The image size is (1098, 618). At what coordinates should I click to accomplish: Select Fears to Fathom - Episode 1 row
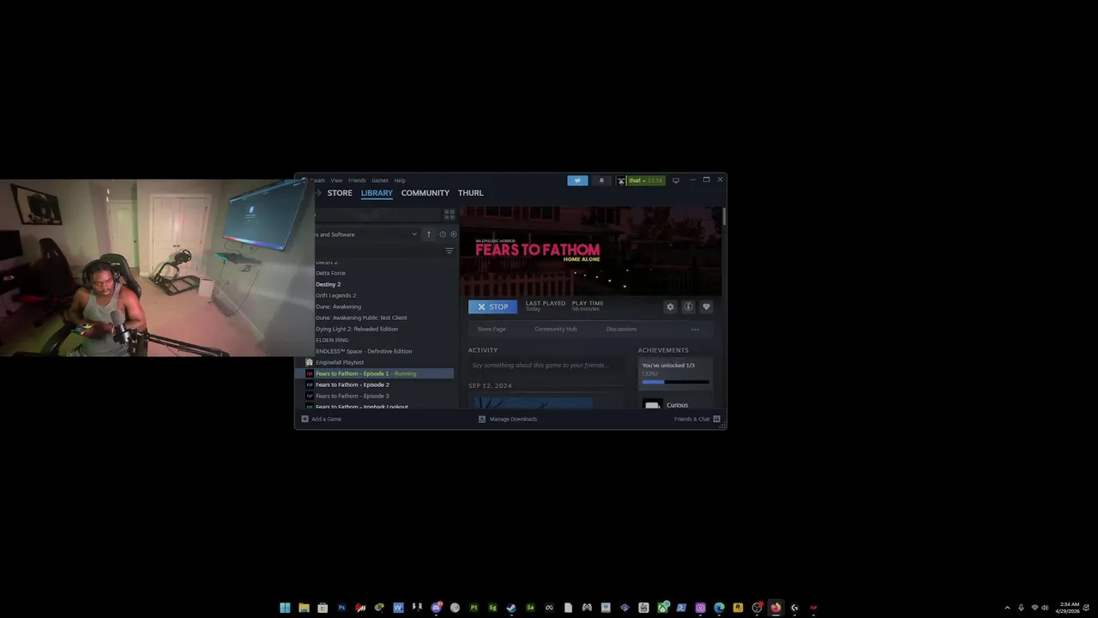375,373
